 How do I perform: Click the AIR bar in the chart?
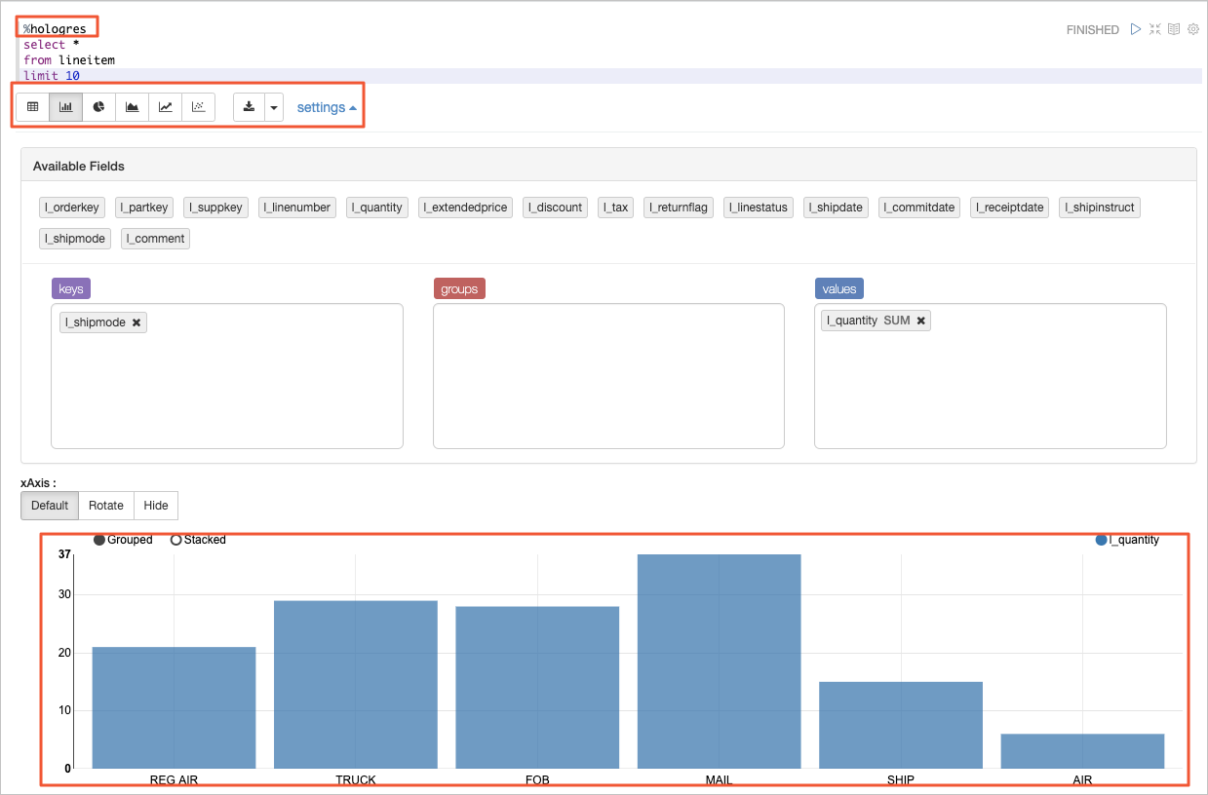click(1082, 750)
